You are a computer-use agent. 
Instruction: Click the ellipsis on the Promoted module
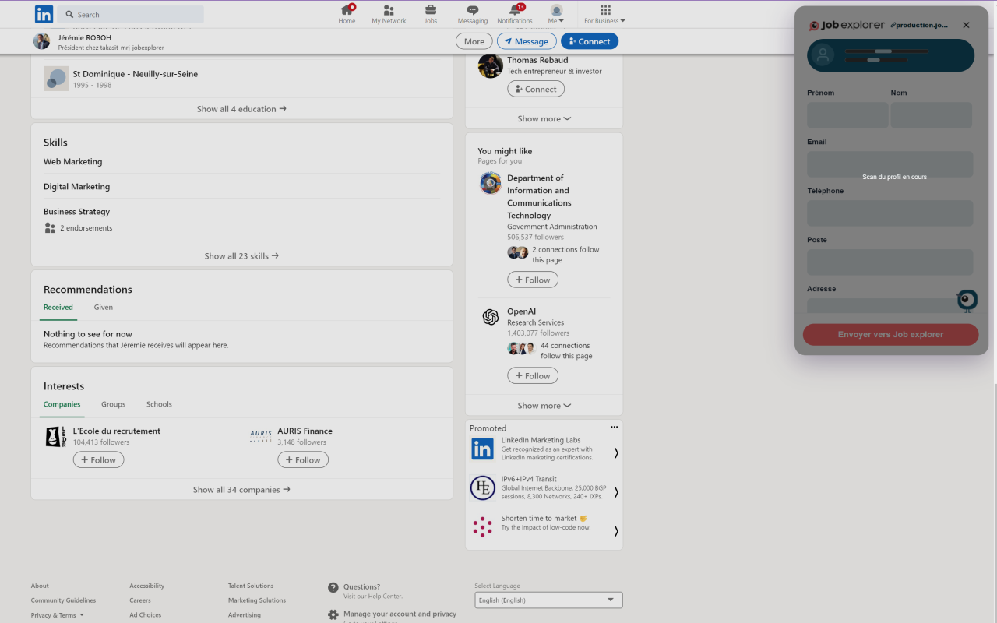[x=614, y=426]
